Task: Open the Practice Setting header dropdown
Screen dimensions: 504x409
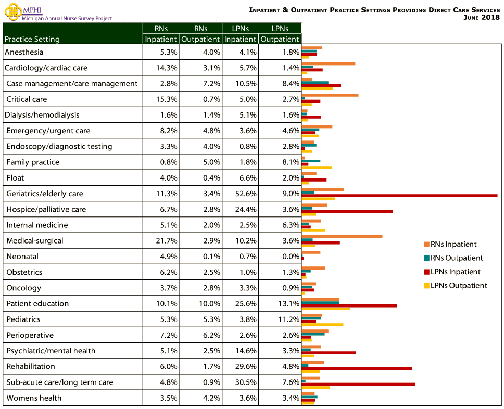Action: pos(31,39)
